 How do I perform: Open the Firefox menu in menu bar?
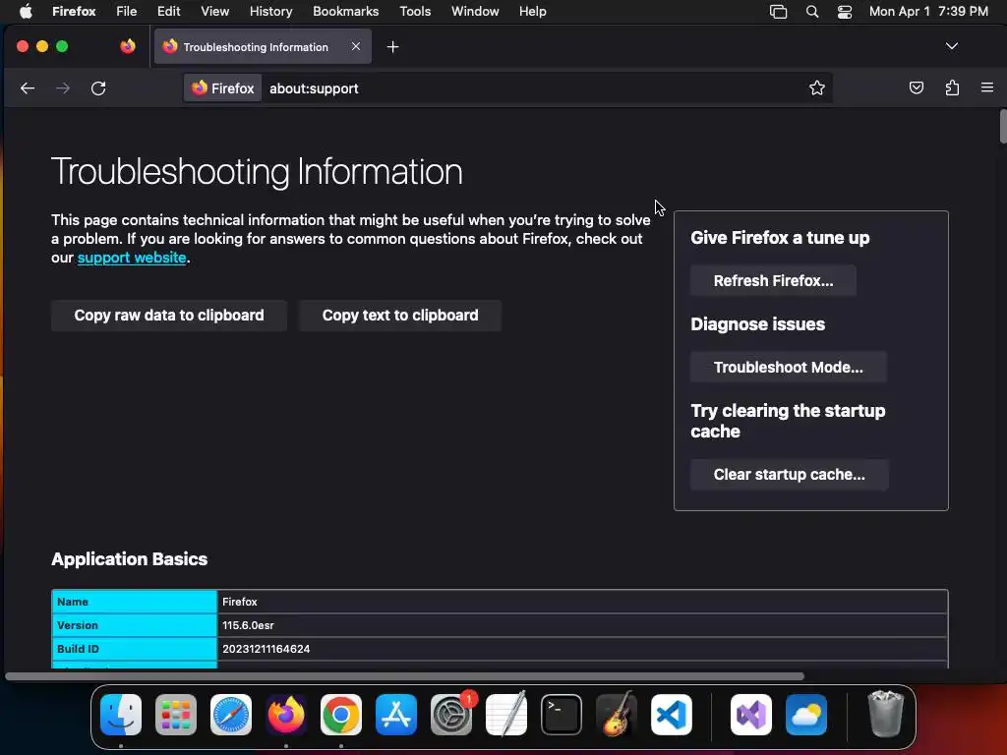pyautogui.click(x=74, y=12)
